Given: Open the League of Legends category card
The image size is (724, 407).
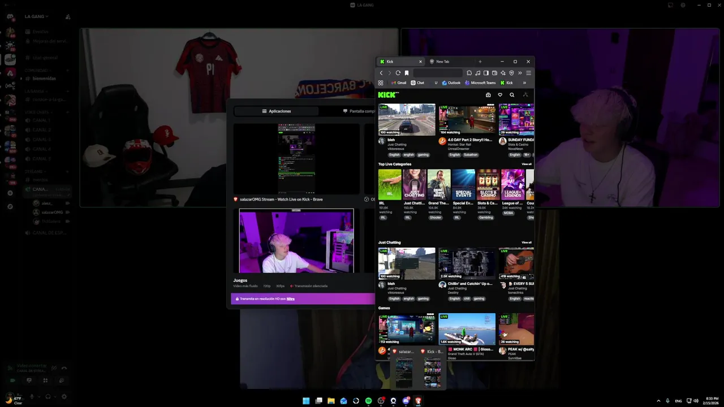Looking at the screenshot, I should pos(513,185).
